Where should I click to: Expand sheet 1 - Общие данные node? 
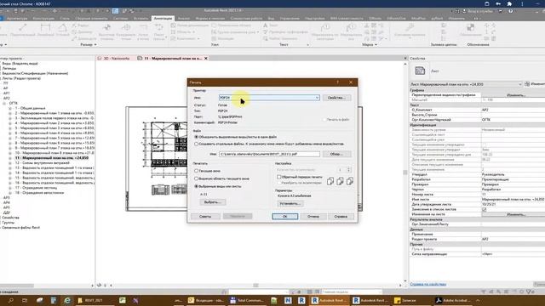click(10, 108)
